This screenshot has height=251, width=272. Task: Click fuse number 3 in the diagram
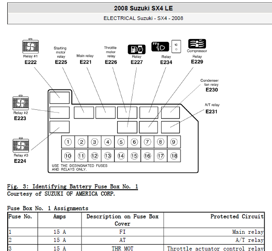pos(95,142)
